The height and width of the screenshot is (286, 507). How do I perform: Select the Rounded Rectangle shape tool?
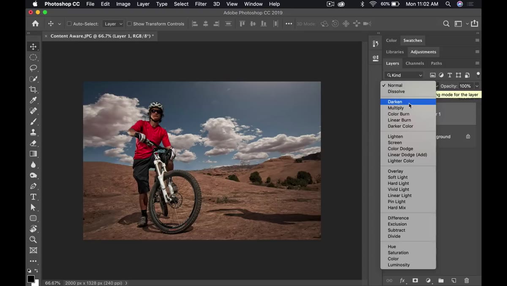tap(33, 218)
